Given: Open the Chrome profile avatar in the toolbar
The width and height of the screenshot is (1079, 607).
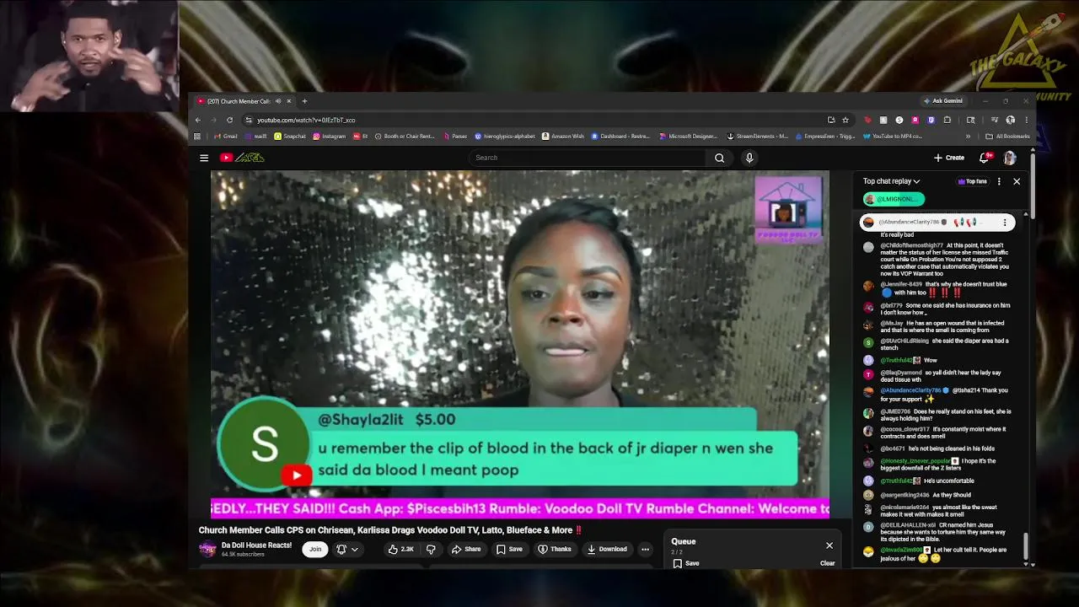Looking at the screenshot, I should pyautogui.click(x=1010, y=120).
